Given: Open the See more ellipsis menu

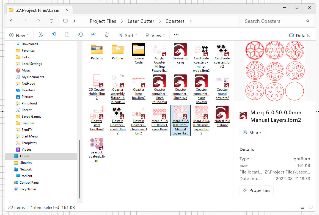Looking at the screenshot, I should tap(176, 35).
